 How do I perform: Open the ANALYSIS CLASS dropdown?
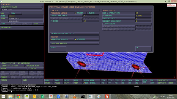click(22, 7)
